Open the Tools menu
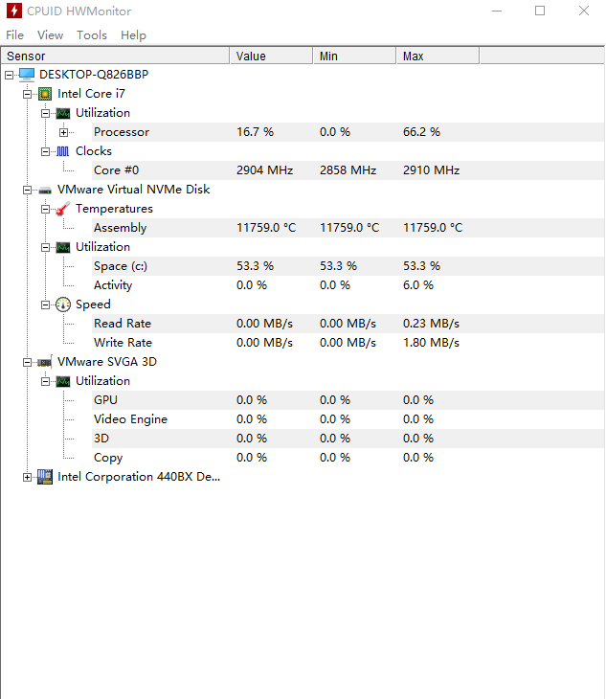Screen dimensions: 606x699 [x=92, y=35]
